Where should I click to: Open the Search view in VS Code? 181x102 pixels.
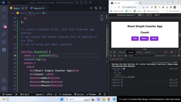click(4, 17)
